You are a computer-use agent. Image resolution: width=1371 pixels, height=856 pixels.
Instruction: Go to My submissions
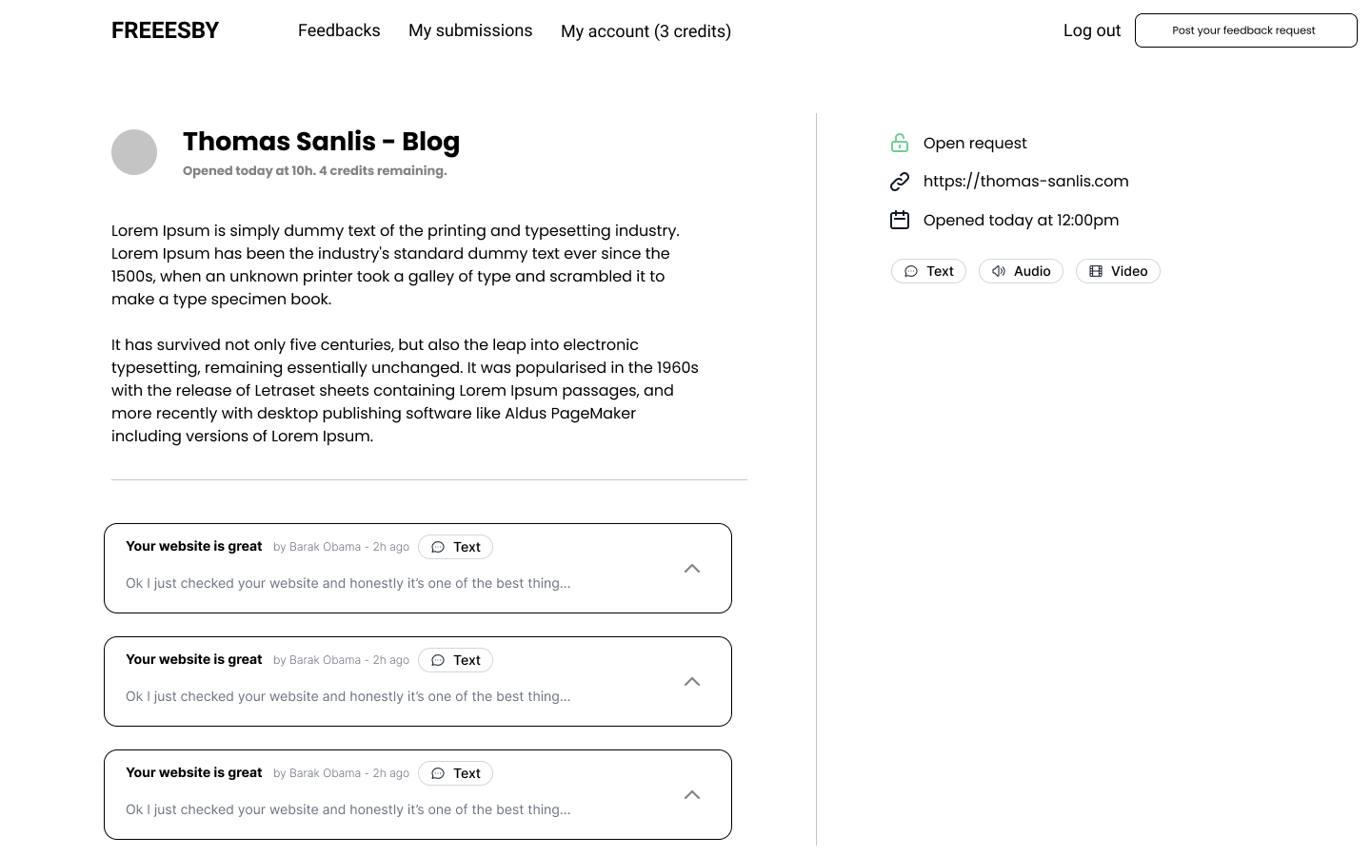click(470, 30)
